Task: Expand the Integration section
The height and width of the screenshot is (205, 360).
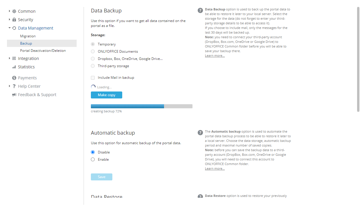Action: point(9,58)
